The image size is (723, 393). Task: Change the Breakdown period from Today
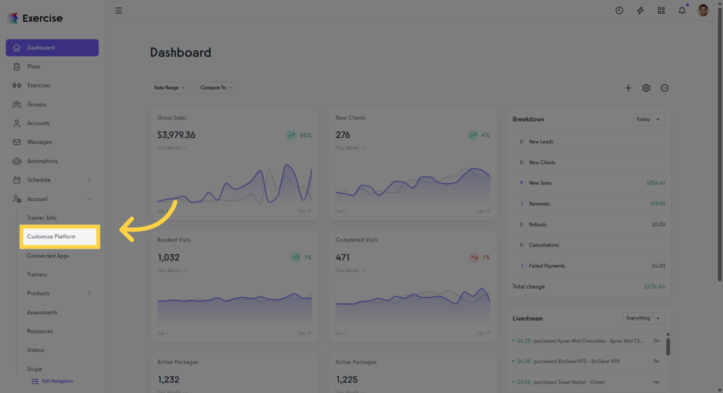click(648, 119)
